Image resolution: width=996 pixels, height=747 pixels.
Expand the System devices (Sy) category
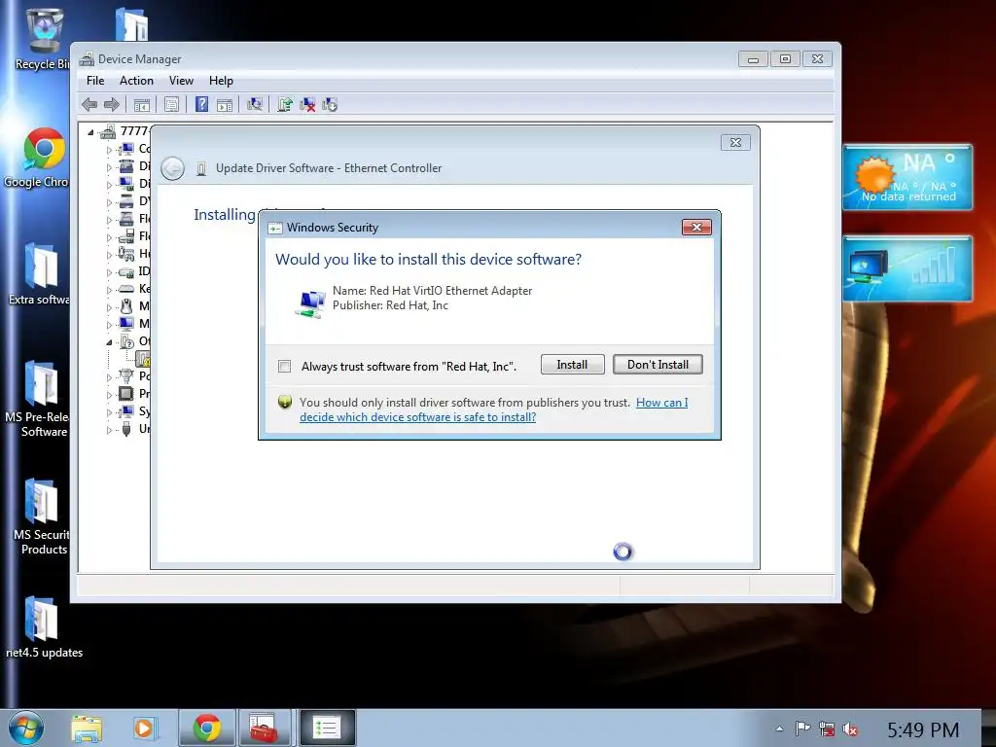tap(109, 412)
